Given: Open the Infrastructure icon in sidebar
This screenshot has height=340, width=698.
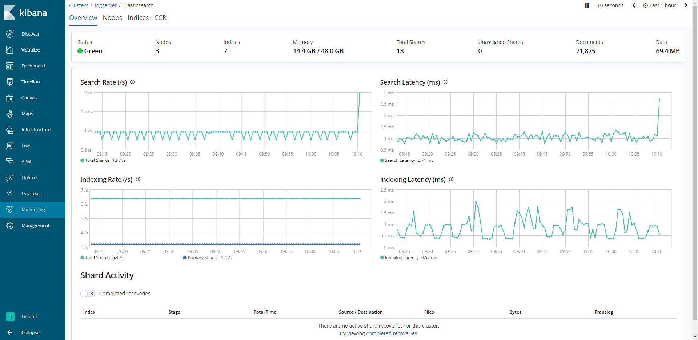Looking at the screenshot, I should tap(10, 130).
